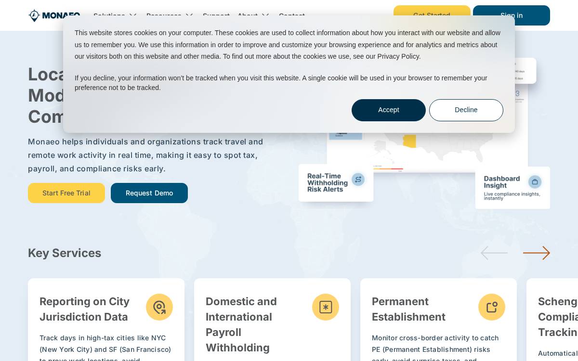This screenshot has width=578, height=361.
Task: Click the Permanent Establishment card icon
Action: point(492,307)
